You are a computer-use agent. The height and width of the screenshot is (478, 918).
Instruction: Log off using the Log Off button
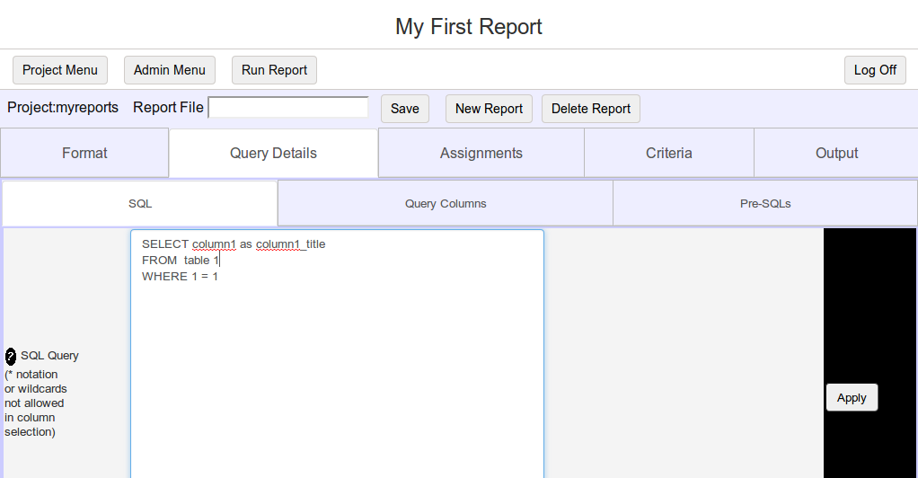[875, 70]
